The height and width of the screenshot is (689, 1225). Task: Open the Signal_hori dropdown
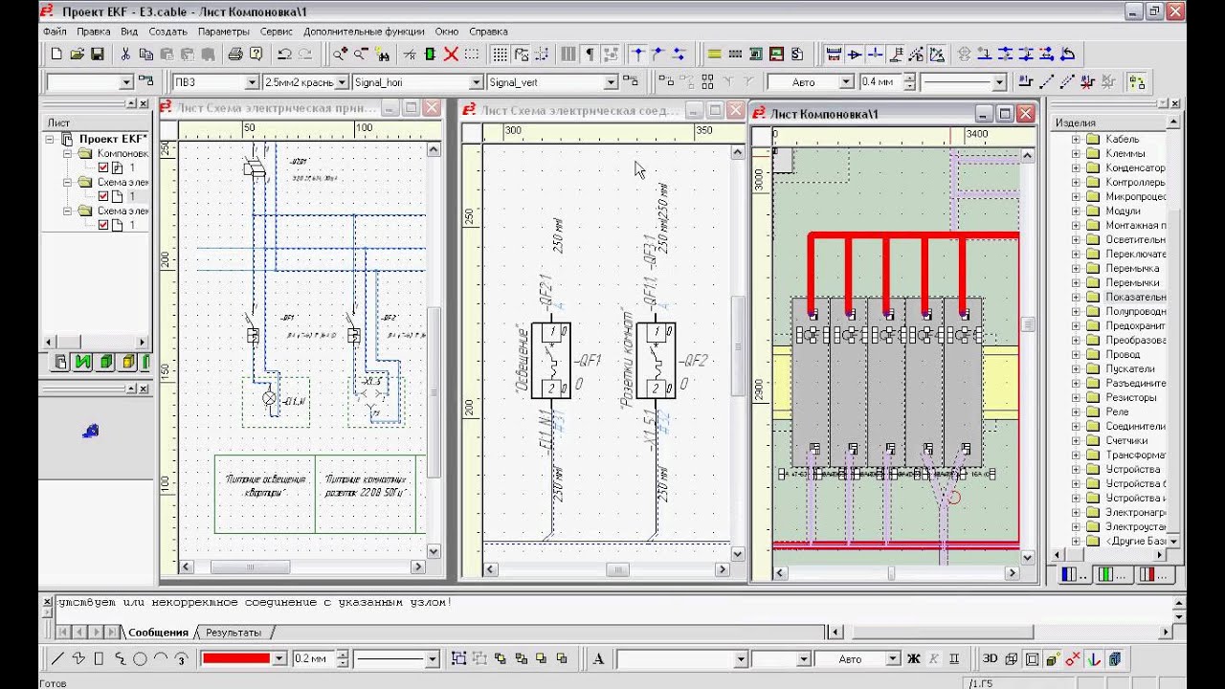[x=476, y=82]
